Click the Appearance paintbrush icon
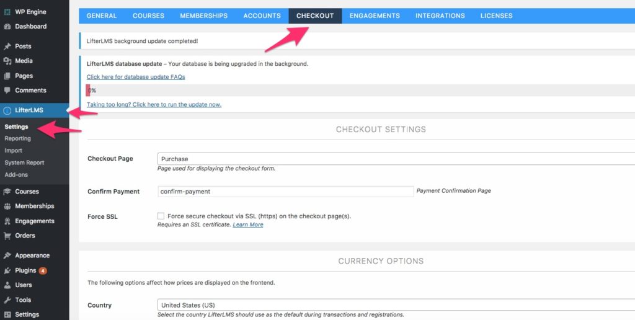635x320 pixels. pos(7,256)
